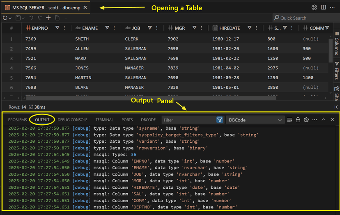Toggle output scroll lock icon
Image resolution: width=340 pixels, height=215 pixels.
pos(298,120)
